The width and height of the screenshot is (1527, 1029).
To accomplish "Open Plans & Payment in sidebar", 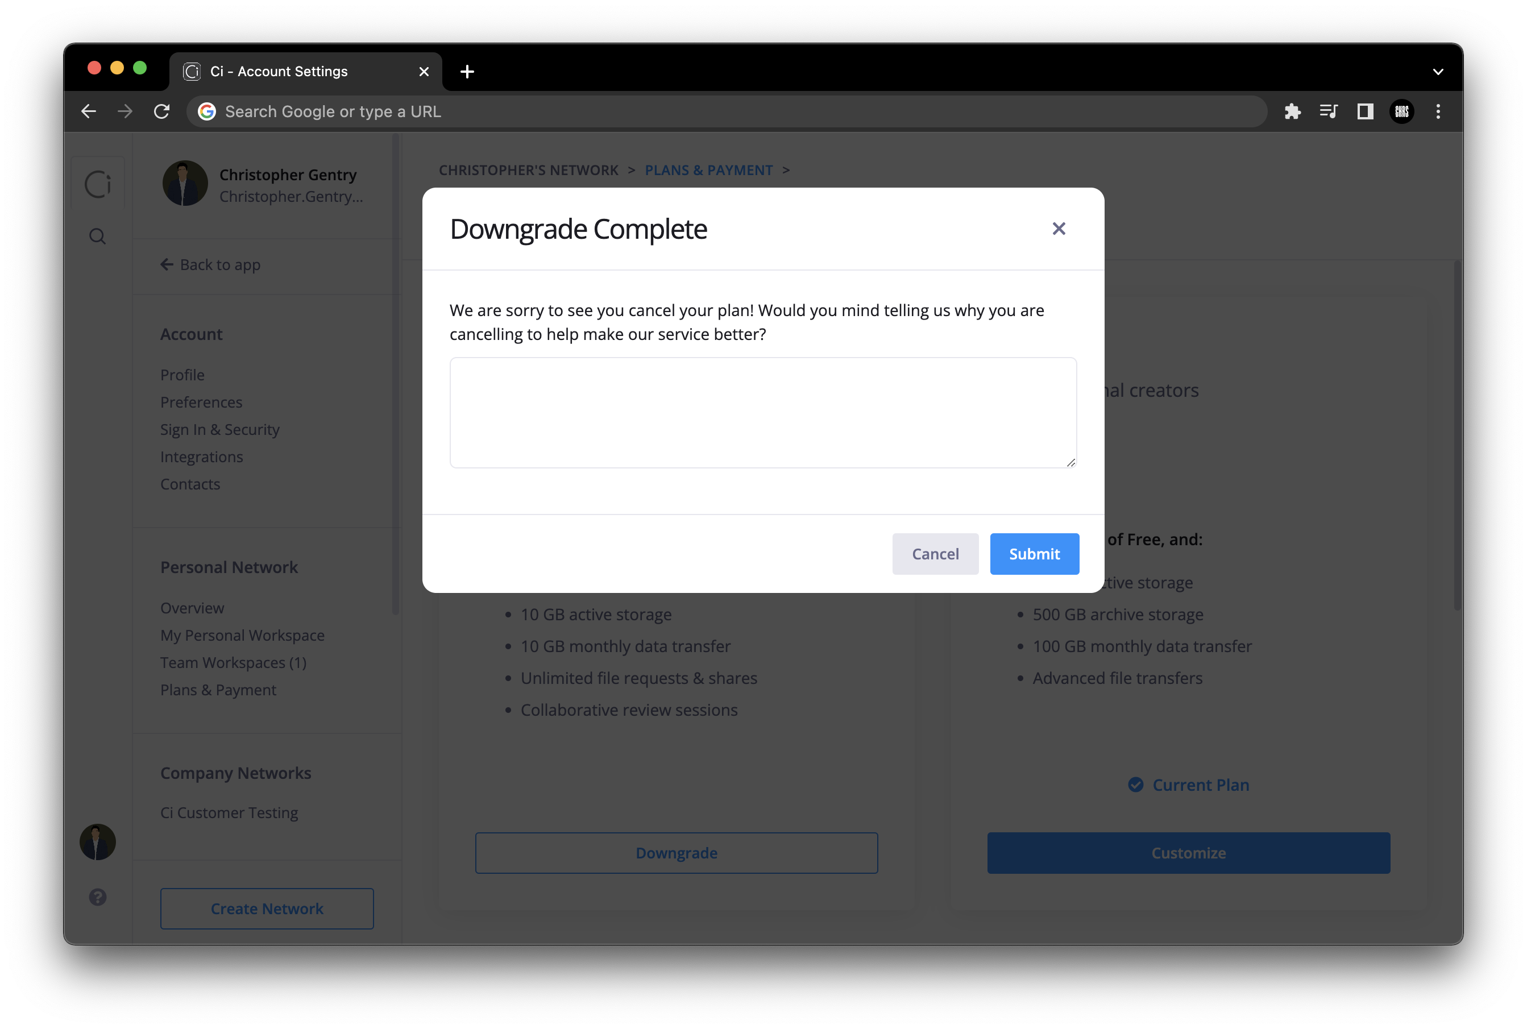I will tap(218, 690).
